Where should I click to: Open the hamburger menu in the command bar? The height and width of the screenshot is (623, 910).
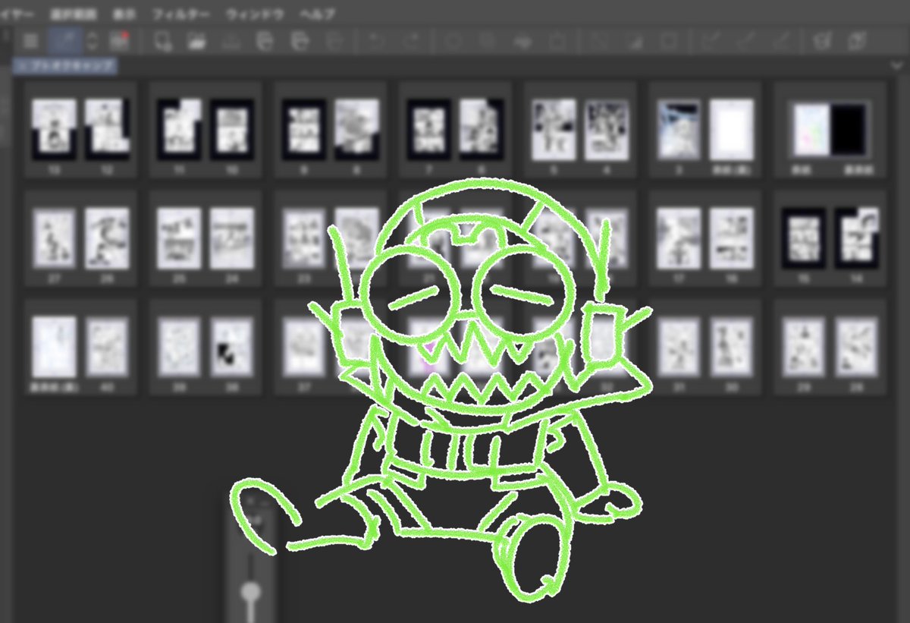point(30,42)
